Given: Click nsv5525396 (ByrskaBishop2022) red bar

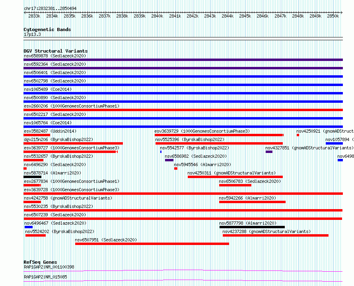Looking at the screenshot, I should click(219, 143).
